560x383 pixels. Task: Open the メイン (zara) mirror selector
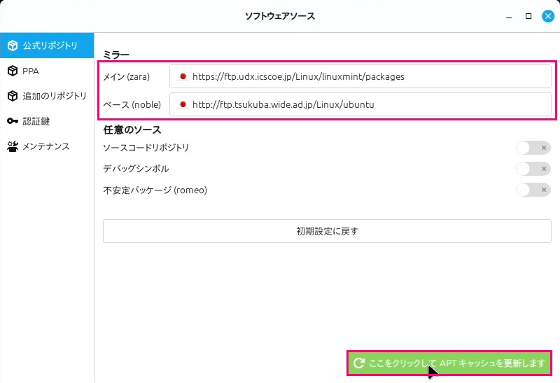coord(360,76)
